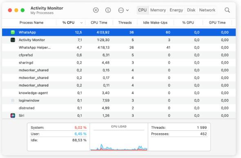Click the My Processes subtitle

point(42,13)
